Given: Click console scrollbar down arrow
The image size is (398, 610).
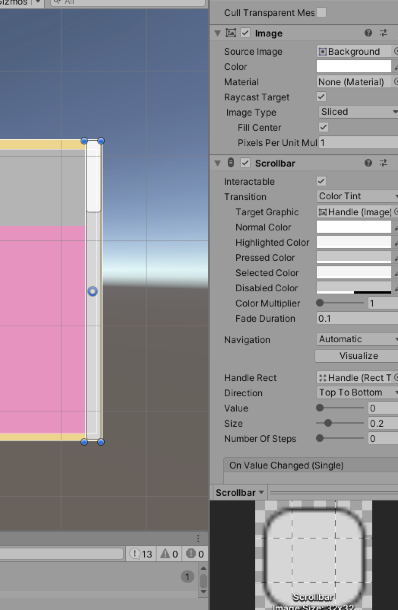Looking at the screenshot, I should point(203,592).
